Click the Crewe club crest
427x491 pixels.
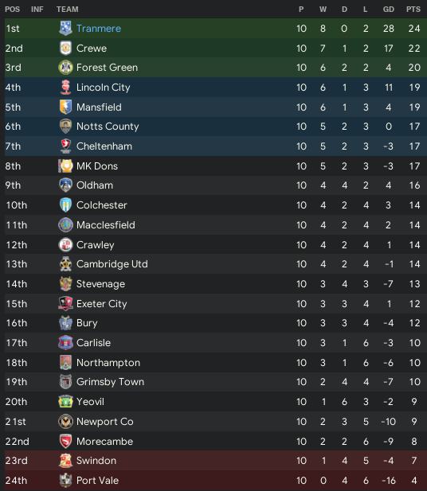click(65, 49)
